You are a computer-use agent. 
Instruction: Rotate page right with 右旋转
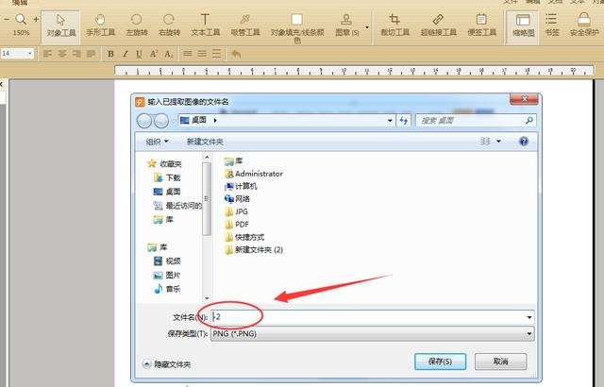pyautogui.click(x=170, y=26)
